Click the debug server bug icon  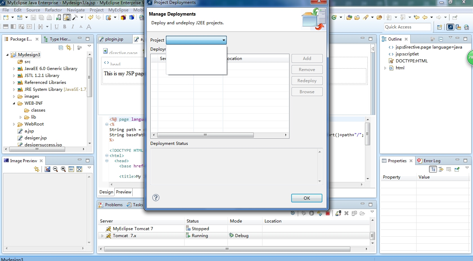(x=304, y=213)
